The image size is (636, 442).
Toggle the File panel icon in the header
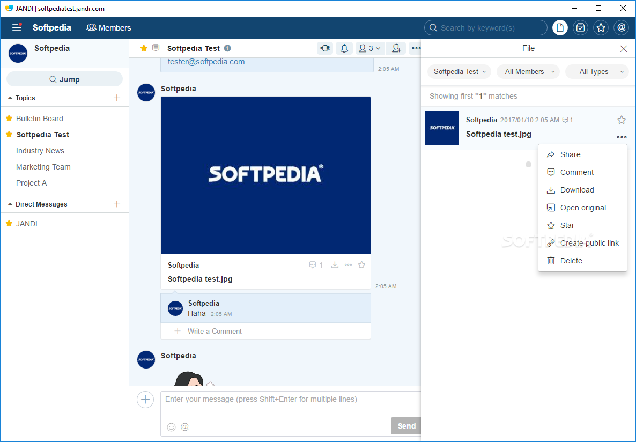point(560,27)
